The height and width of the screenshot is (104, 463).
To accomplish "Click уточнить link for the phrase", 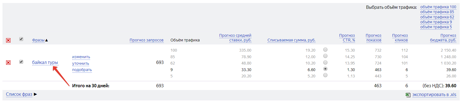I will point(81,63).
